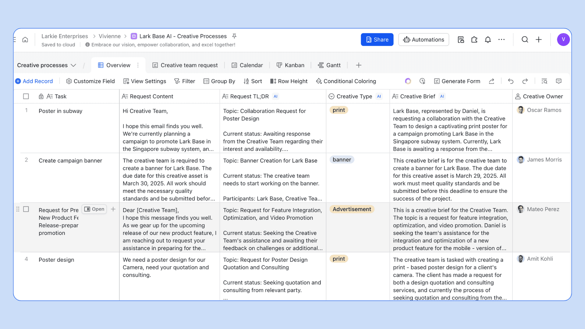Click the Request Content column header
This screenshot has height=329, width=585.
point(169,96)
